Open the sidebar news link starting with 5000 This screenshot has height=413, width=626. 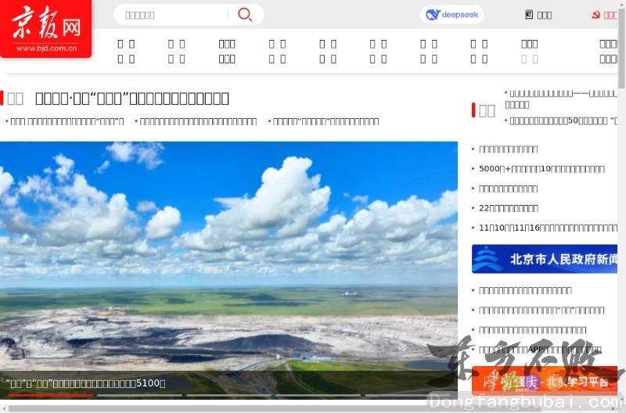click(541, 169)
